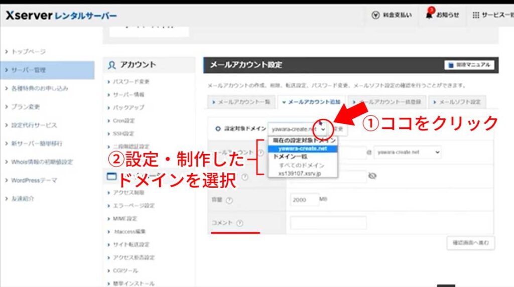
Task: Open CGIツール in the menu
Action: tap(125, 270)
